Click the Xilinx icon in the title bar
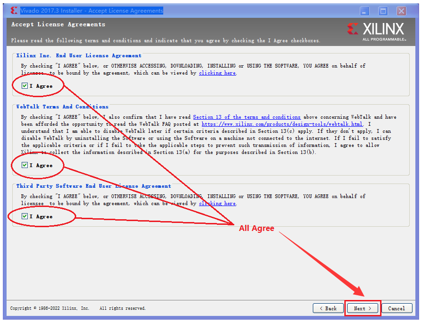 click(14, 11)
